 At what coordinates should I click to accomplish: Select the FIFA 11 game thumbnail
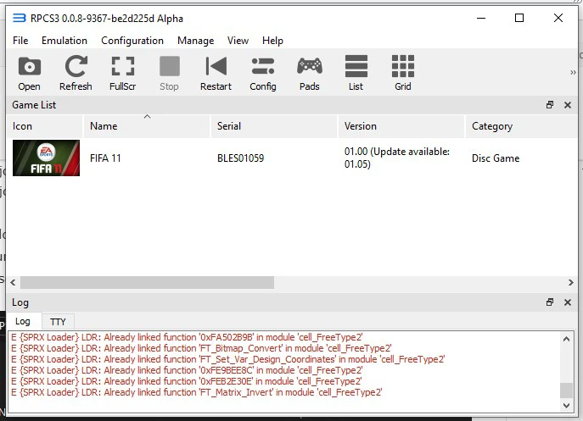point(46,158)
